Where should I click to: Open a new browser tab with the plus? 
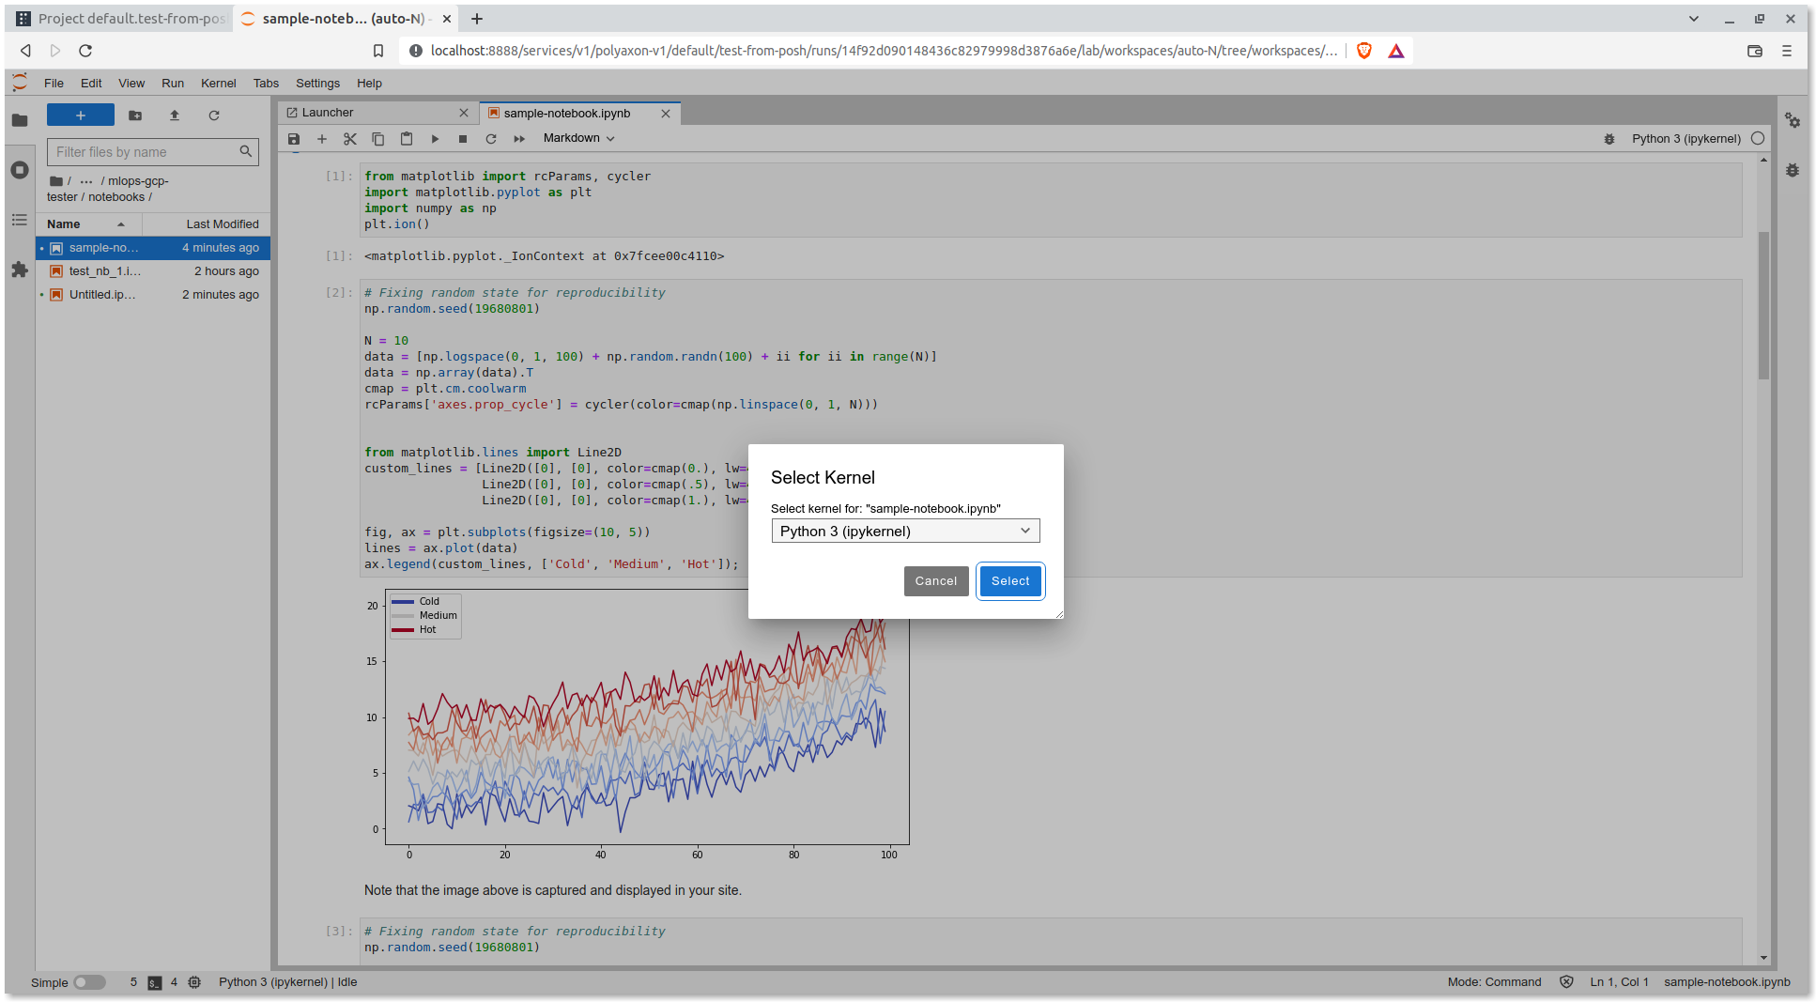pyautogui.click(x=477, y=19)
